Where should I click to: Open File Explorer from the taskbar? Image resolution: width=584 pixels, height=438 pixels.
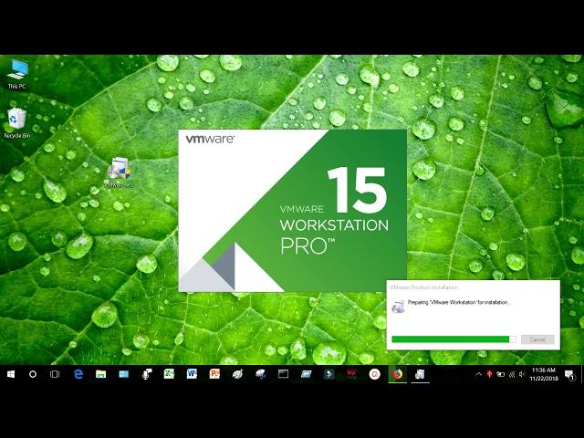pyautogui.click(x=101, y=374)
